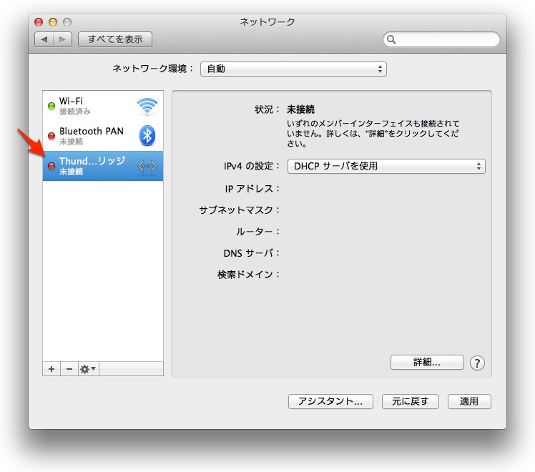The width and height of the screenshot is (535, 472).
Task: Select the Bluetooth PAN service
Action: point(103,136)
